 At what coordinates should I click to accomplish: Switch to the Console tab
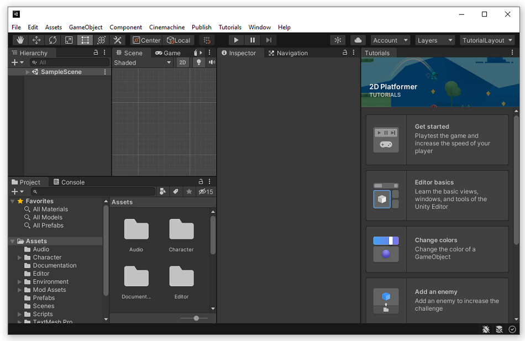[69, 182]
